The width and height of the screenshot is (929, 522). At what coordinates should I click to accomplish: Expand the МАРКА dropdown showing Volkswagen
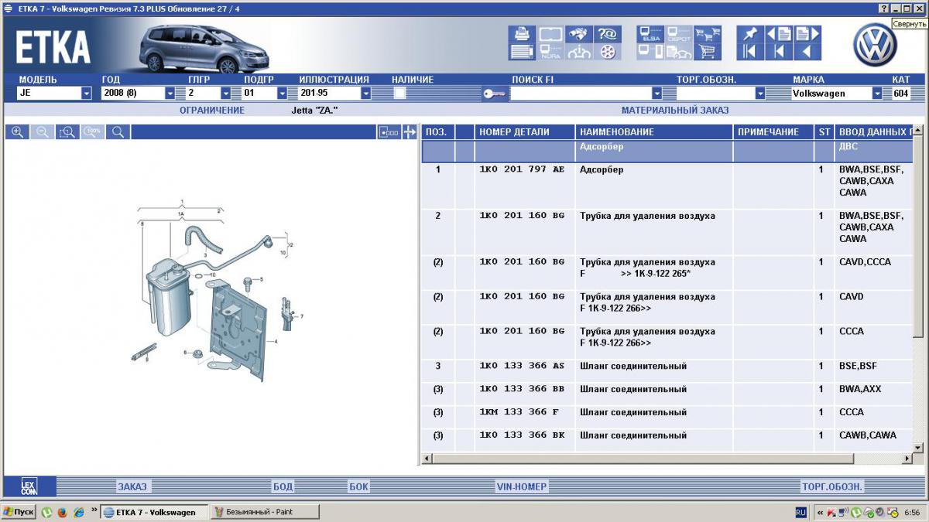point(877,93)
